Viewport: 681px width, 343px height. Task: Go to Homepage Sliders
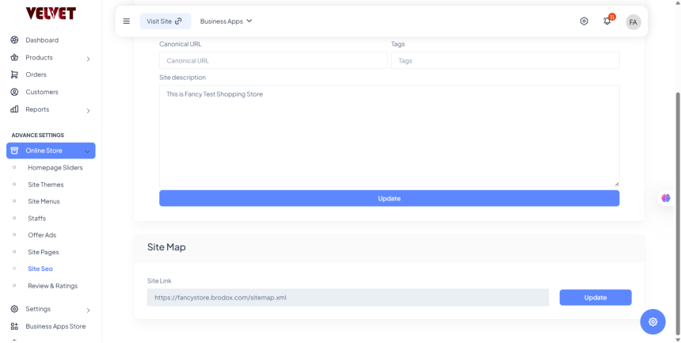tap(55, 168)
